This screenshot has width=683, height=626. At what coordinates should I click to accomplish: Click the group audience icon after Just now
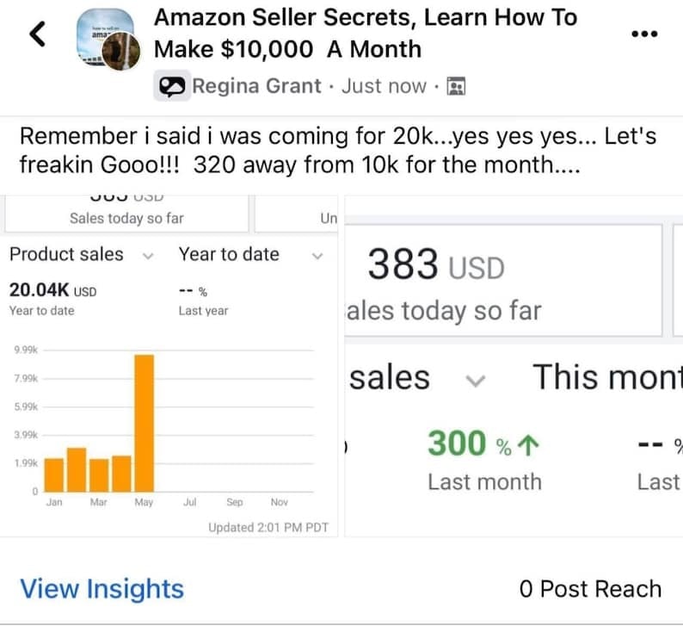tap(456, 86)
